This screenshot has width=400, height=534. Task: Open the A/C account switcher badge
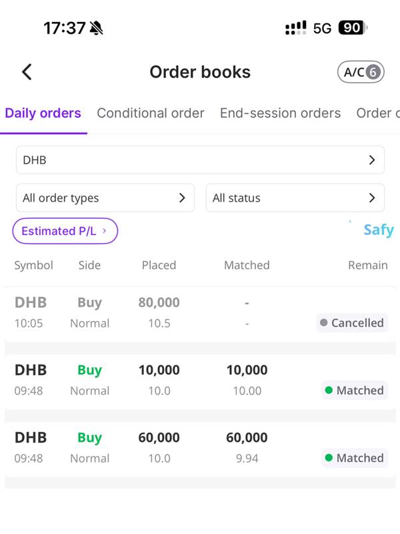[x=361, y=72]
